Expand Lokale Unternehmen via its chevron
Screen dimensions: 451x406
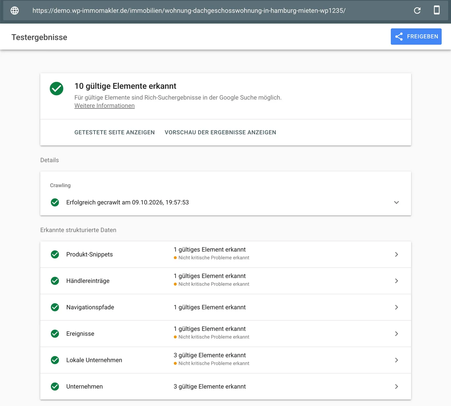pyautogui.click(x=397, y=360)
